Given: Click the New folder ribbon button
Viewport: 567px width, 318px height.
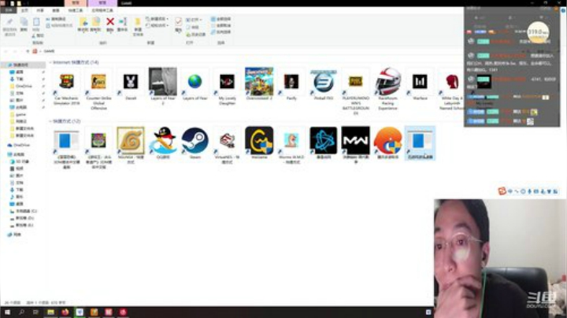Looking at the screenshot, I should coord(138,27).
